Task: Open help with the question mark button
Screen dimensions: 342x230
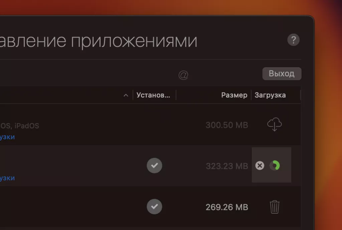Action: tap(293, 40)
